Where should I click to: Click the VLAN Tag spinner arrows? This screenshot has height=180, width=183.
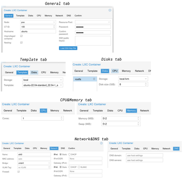[49, 167]
